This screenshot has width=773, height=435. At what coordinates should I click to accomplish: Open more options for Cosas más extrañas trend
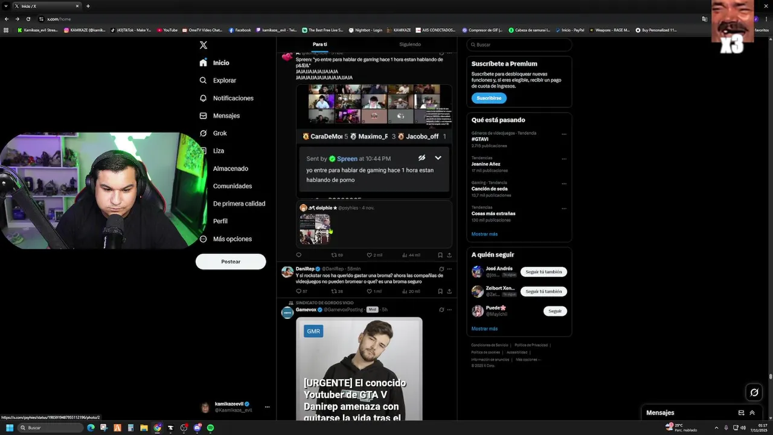pyautogui.click(x=564, y=208)
